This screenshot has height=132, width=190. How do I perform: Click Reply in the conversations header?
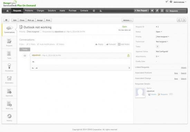point(99,44)
